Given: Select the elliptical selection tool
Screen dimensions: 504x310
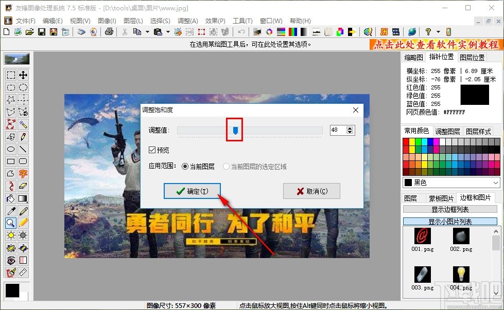Looking at the screenshot, I should click(23, 87).
